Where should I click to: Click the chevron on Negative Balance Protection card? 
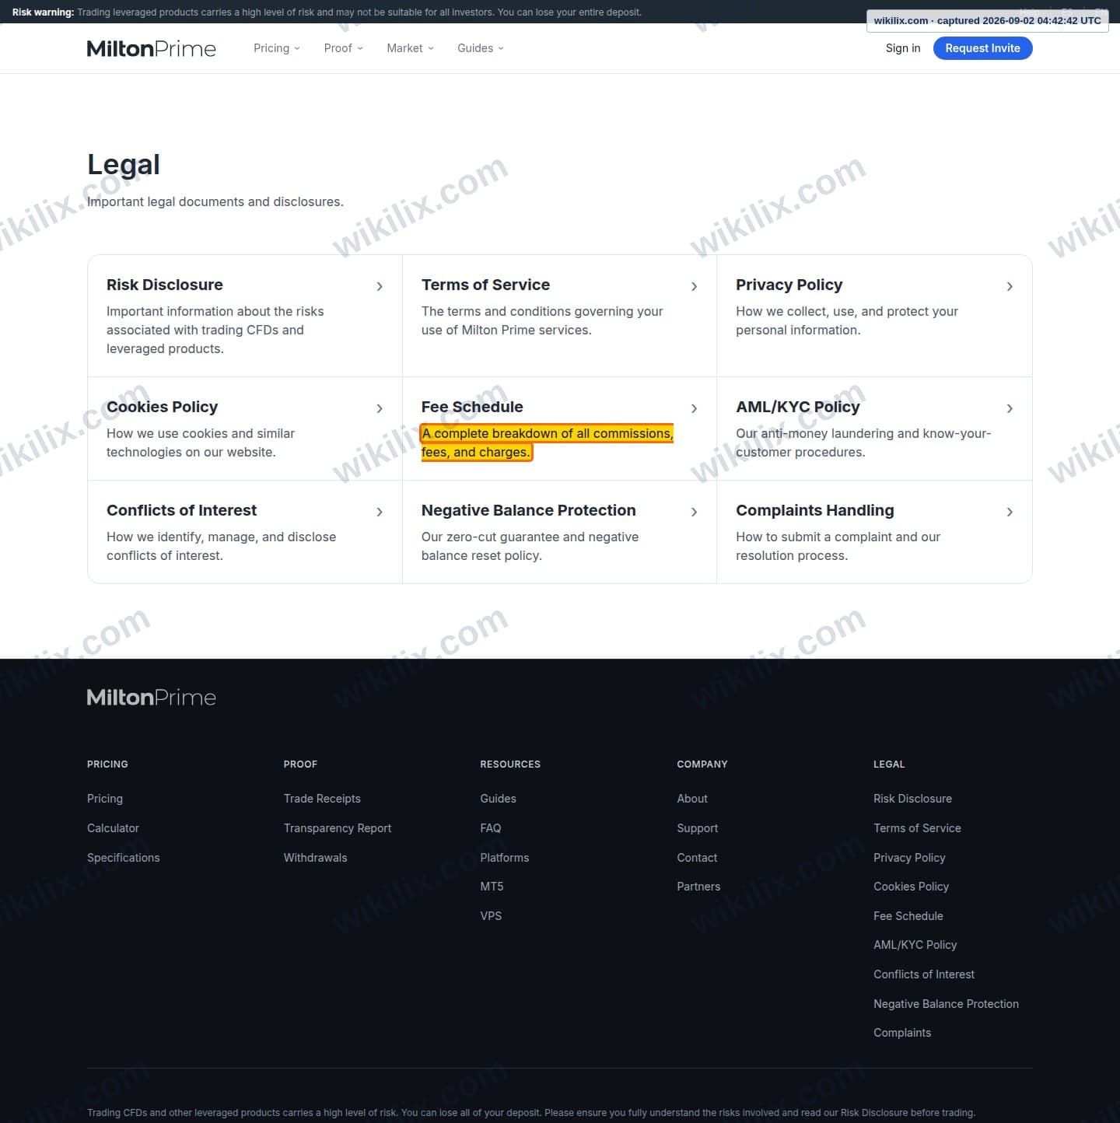[695, 512]
